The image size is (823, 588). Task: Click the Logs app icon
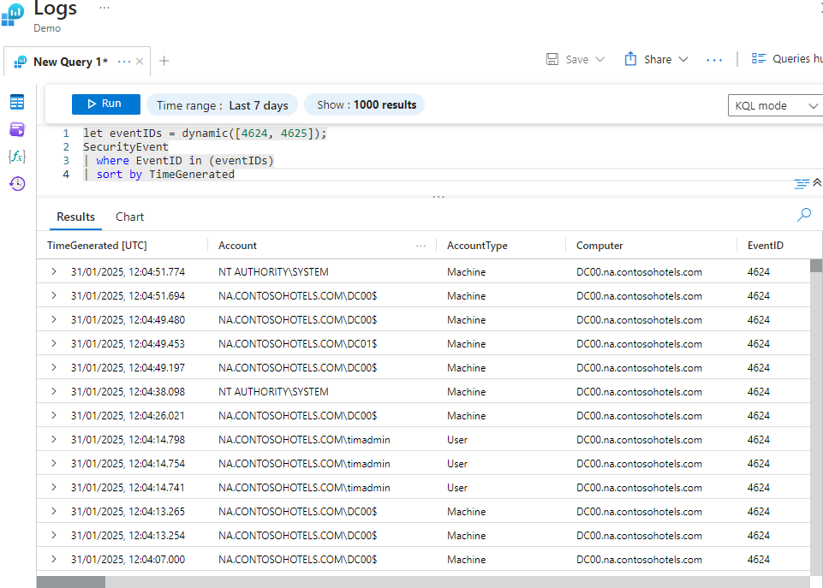pos(12,15)
